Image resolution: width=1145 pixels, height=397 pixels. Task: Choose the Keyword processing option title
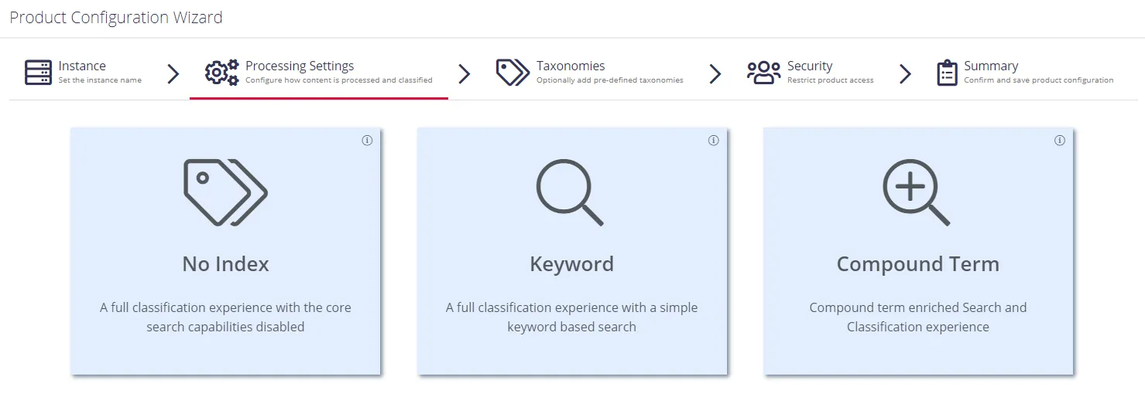[571, 264]
